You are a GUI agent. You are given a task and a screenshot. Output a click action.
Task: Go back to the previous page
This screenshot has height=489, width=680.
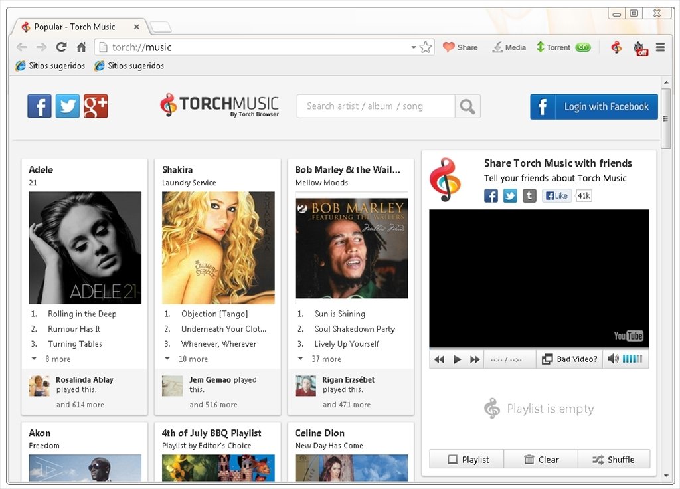coord(21,47)
